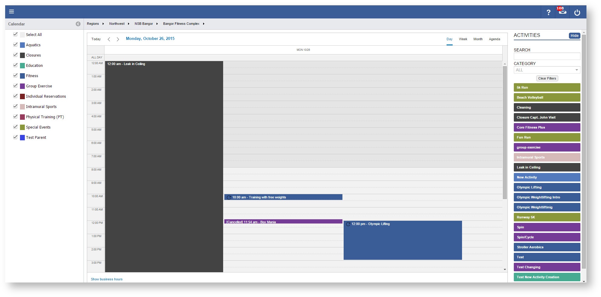Uncheck the Select All checkbox
Screen dimensions: 601x297
(x=15, y=34)
